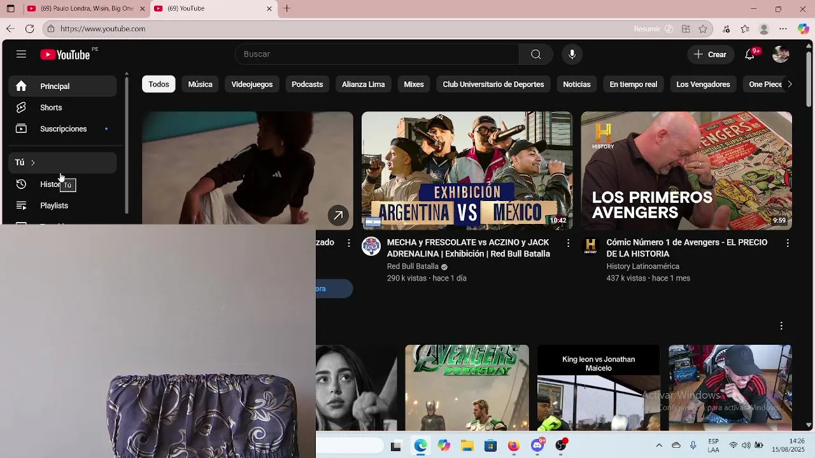Open Edge tab actions menu

pos(11,8)
